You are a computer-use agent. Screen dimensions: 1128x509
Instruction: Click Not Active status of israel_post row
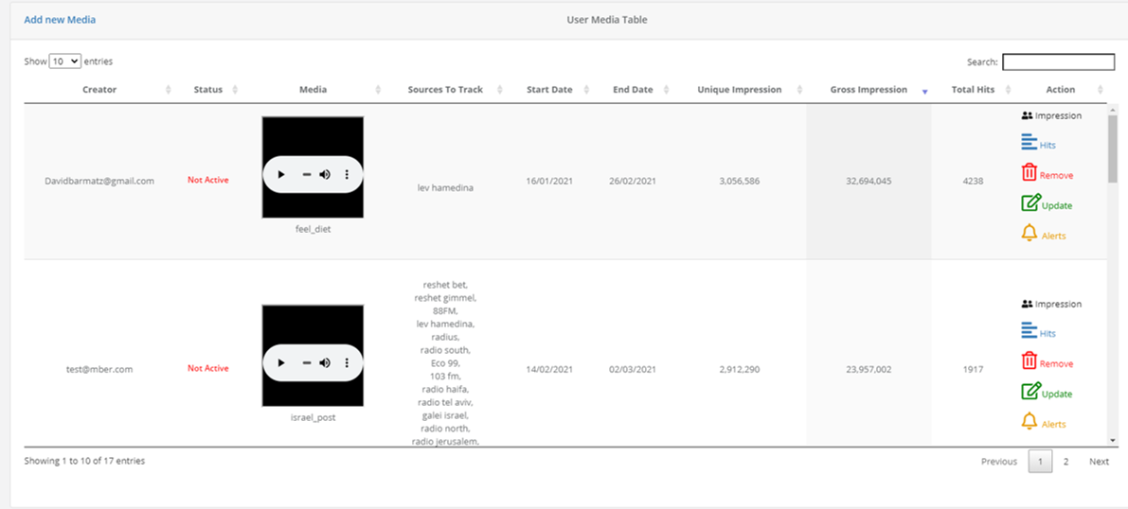tap(208, 368)
